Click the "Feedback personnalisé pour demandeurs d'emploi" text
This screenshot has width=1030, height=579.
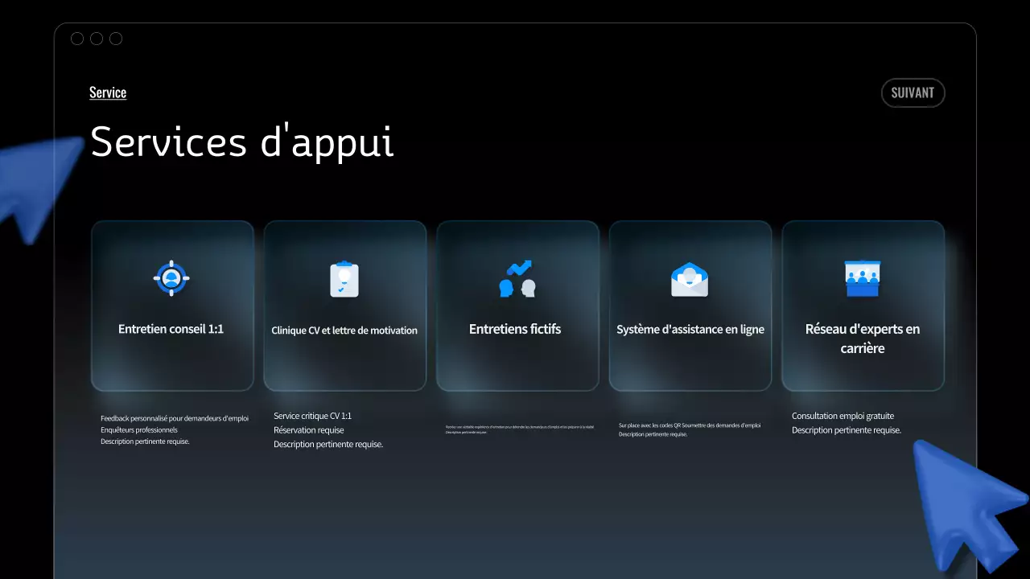pos(175,418)
